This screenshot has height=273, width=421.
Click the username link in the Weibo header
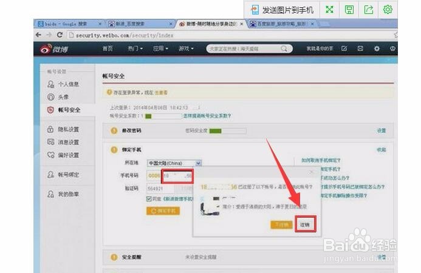click(320, 49)
